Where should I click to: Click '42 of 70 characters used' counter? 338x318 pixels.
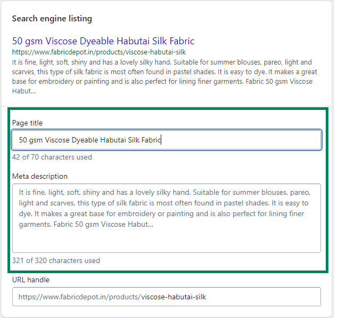click(x=52, y=157)
